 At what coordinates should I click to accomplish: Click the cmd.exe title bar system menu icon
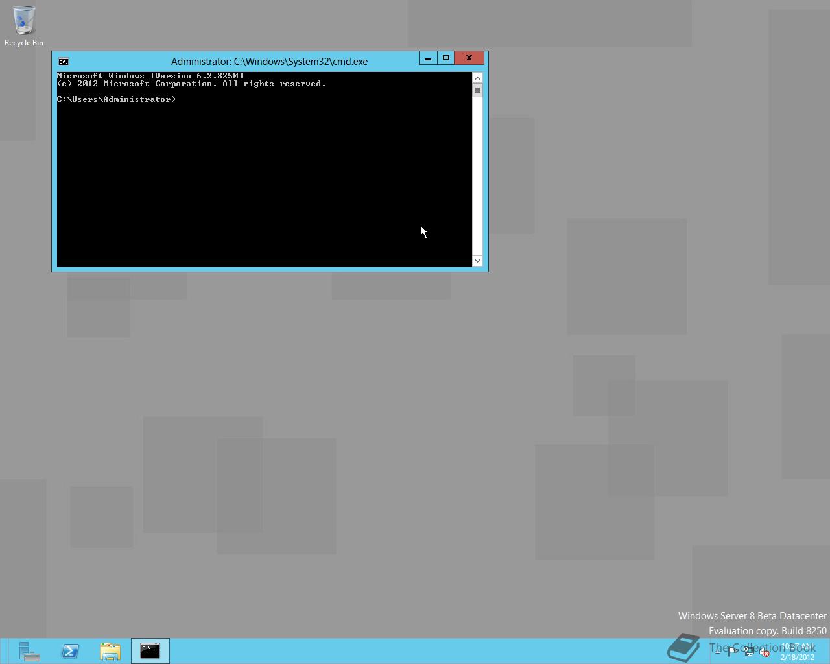click(x=64, y=62)
